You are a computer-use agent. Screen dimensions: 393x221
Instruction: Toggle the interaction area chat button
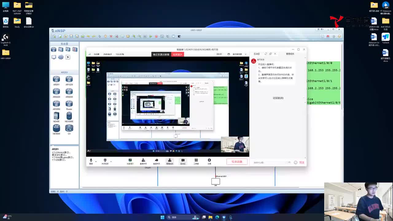183,161
